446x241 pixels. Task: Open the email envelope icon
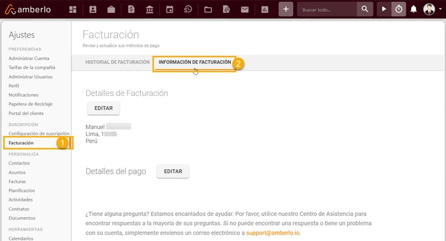244,10
